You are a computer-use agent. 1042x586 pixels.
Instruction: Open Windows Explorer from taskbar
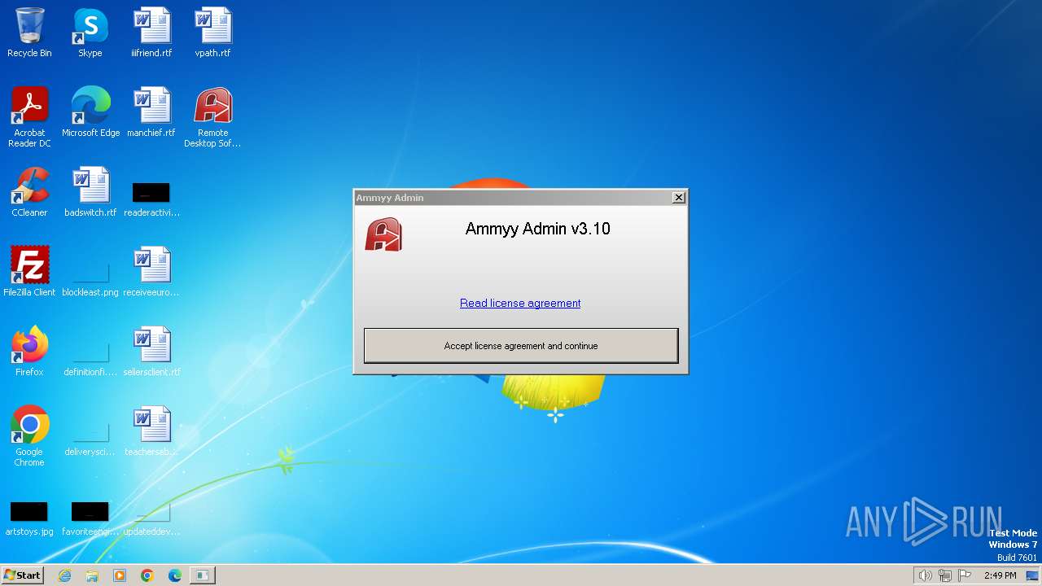pos(92,575)
